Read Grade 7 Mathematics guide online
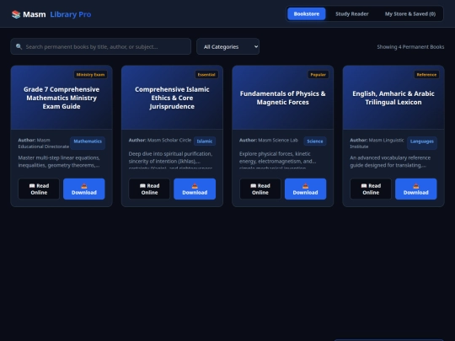The width and height of the screenshot is (455, 341). (x=39, y=189)
